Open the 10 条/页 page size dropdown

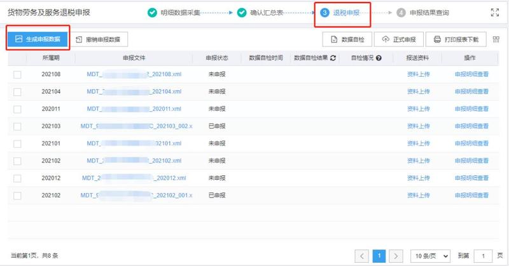[x=430, y=256]
